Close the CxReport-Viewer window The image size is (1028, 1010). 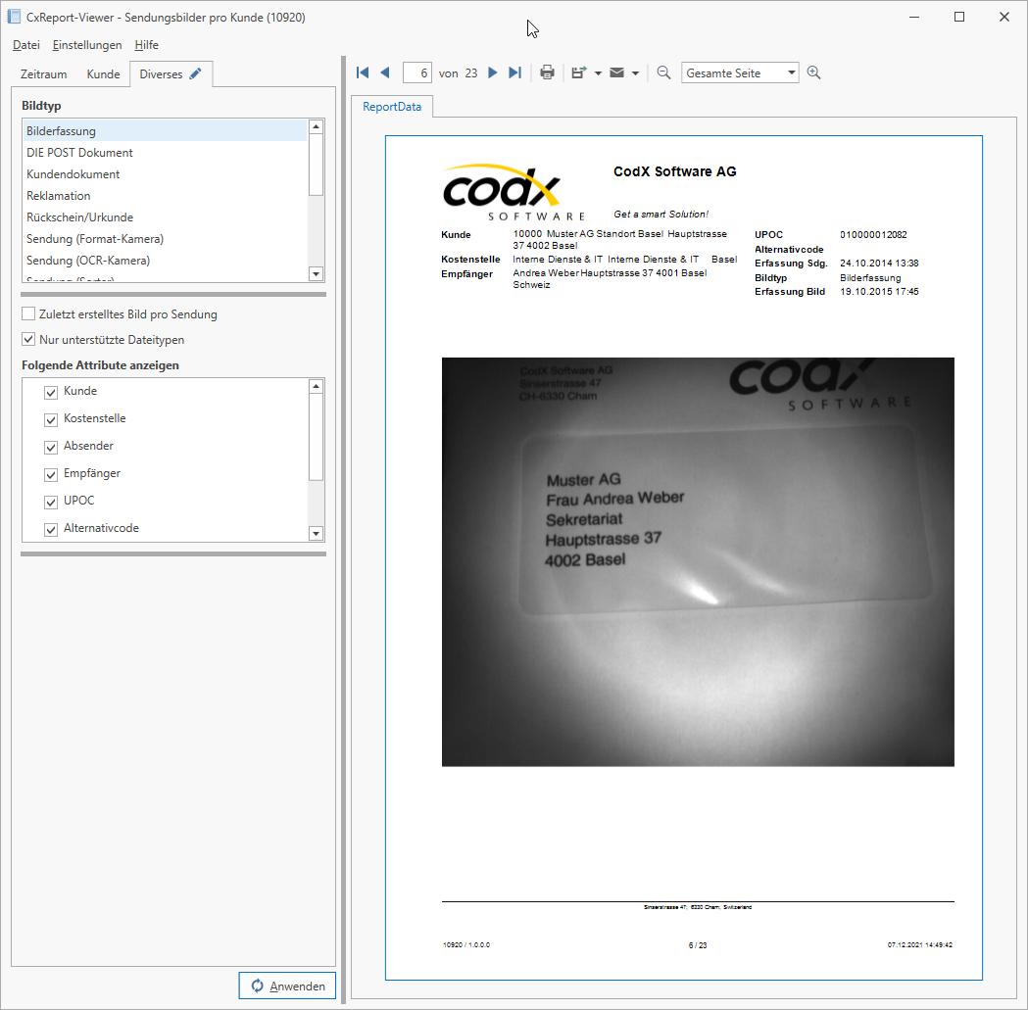click(x=1004, y=17)
